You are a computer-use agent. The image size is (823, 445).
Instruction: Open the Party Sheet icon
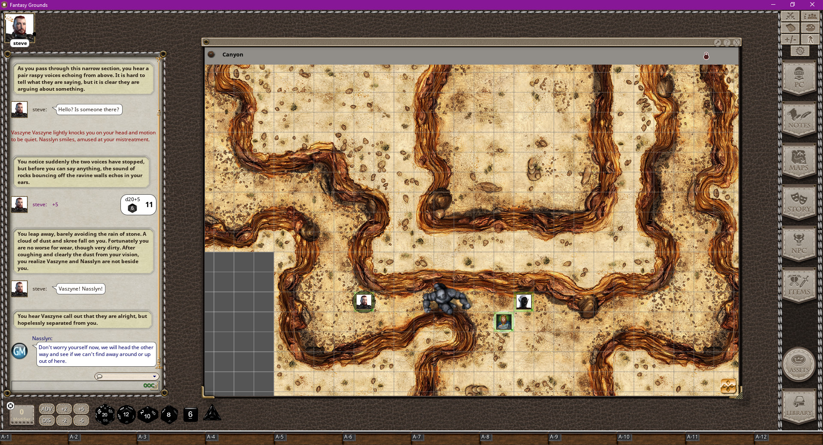(811, 16)
